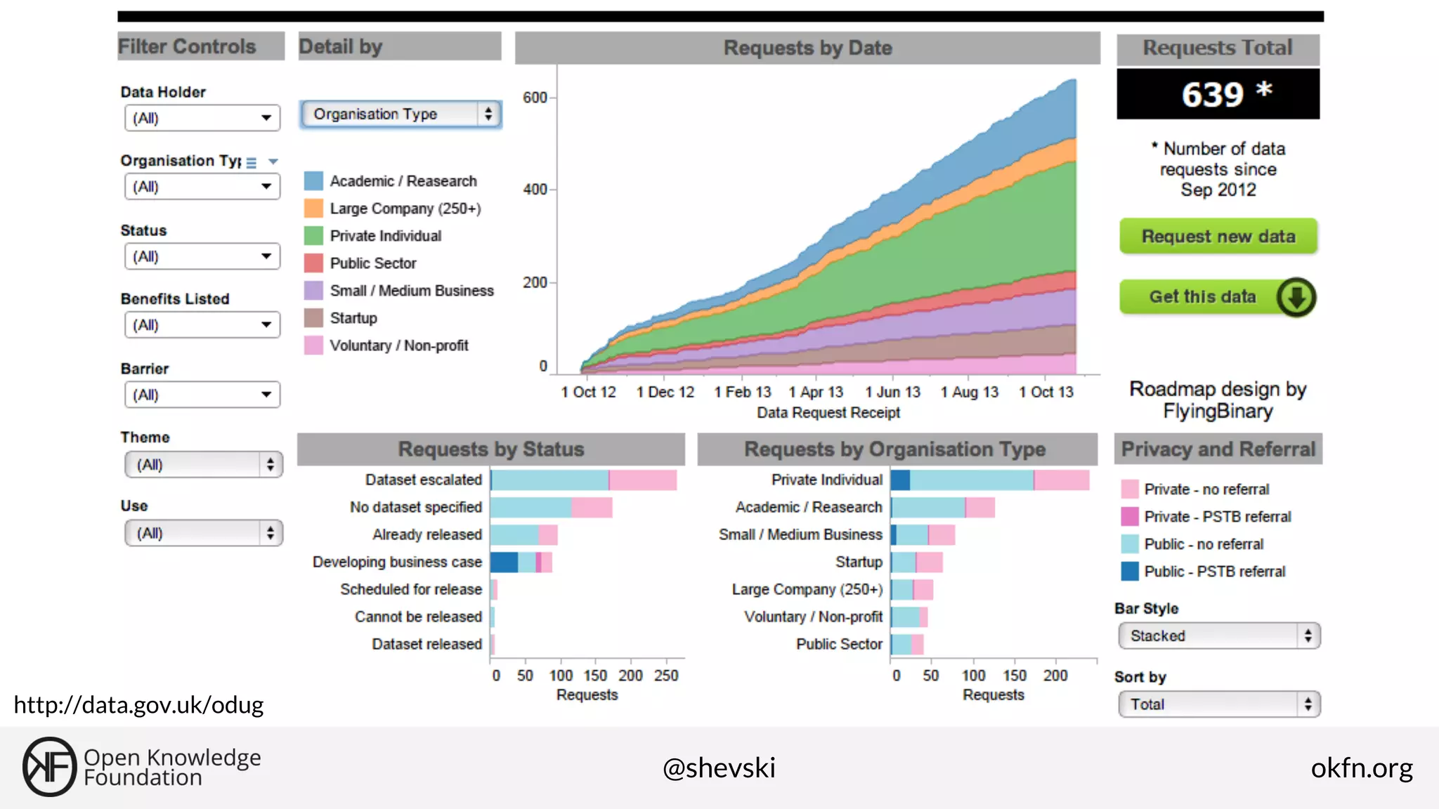Open the Barrier filter dropdown
Screen dimensions: 1439x809
pyautogui.click(x=202, y=395)
